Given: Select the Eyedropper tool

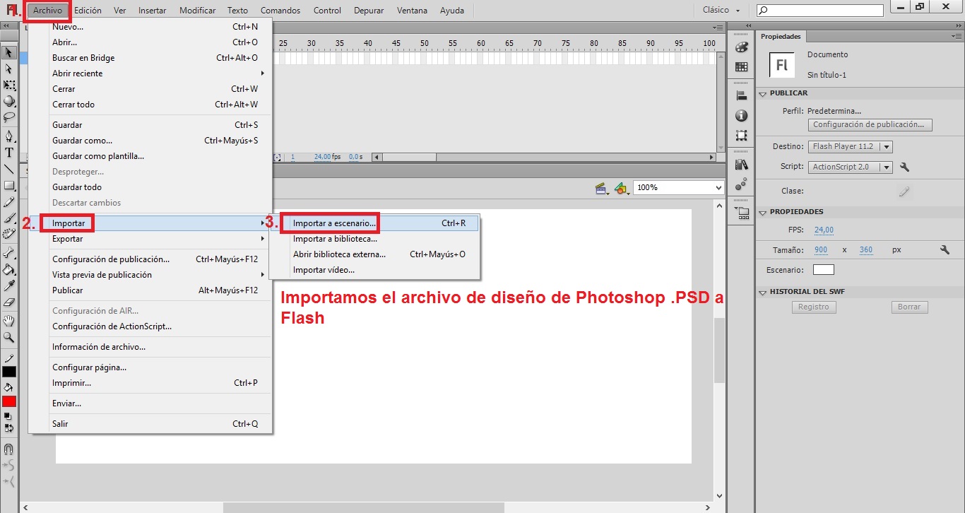Looking at the screenshot, I should point(9,285).
